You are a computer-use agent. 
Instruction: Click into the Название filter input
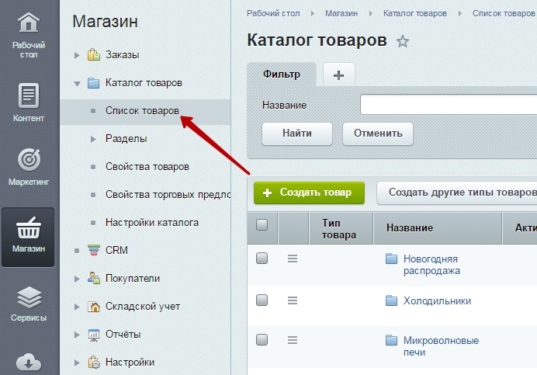pos(449,105)
